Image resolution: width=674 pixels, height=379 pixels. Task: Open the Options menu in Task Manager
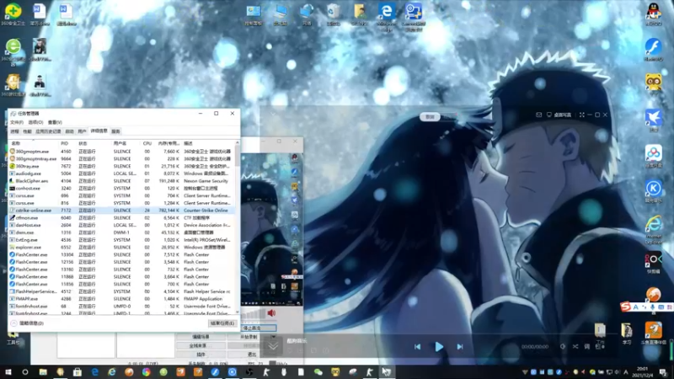tap(35, 122)
